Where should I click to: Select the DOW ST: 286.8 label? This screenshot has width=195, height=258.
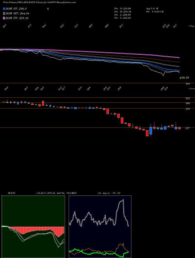pyautogui.click(x=16, y=9)
